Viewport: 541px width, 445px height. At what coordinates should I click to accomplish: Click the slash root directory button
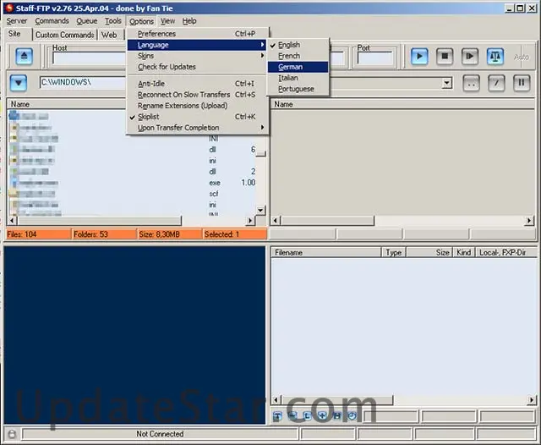pos(496,83)
